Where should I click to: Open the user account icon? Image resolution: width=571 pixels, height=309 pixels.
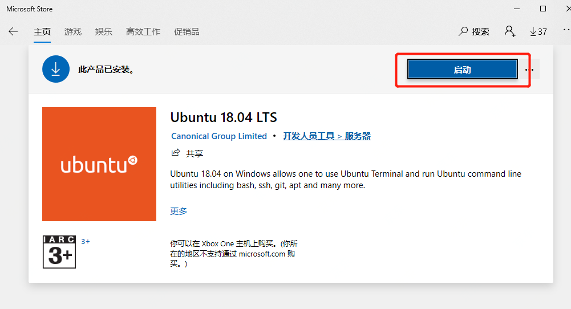(510, 31)
